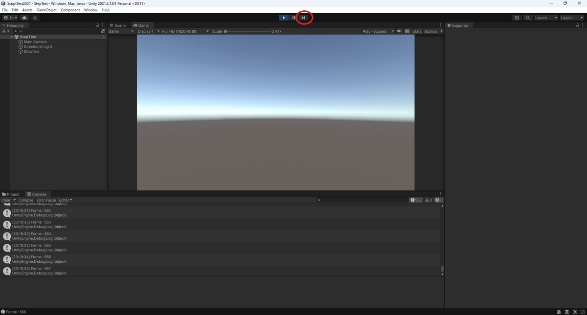The height and width of the screenshot is (315, 587).
Task: Open the global search magnifier icon
Action: (x=528, y=18)
